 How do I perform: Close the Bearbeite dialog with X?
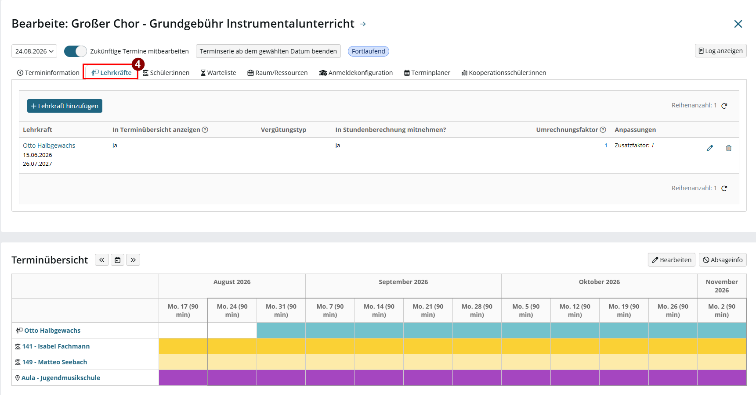738,24
